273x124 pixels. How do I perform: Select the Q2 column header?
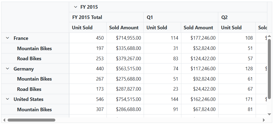(x=224, y=17)
